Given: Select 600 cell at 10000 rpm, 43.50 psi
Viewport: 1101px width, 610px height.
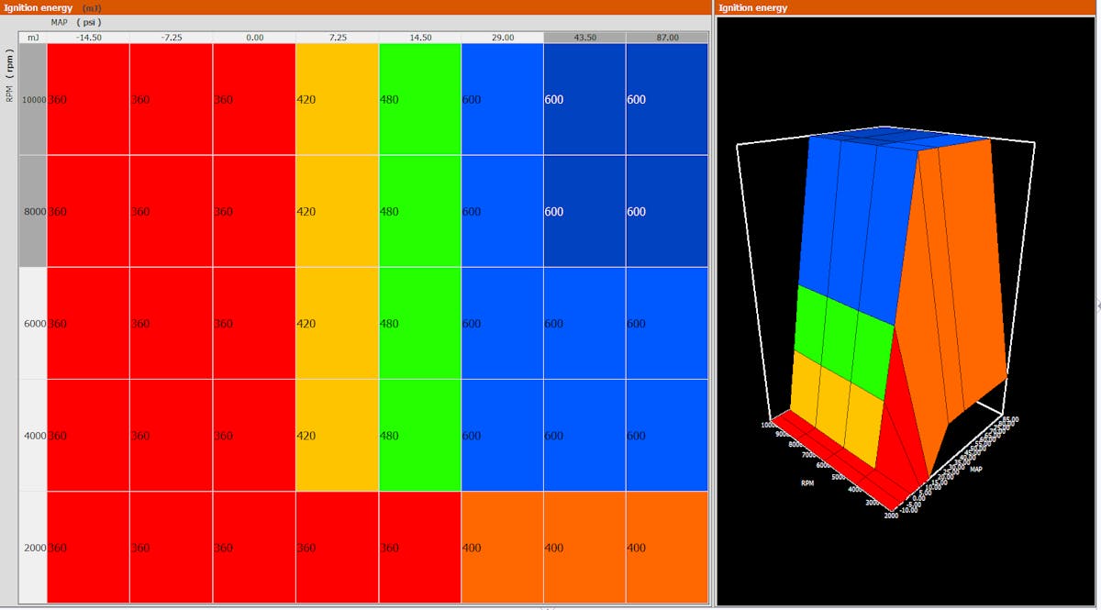Looking at the screenshot, I should 584,99.
